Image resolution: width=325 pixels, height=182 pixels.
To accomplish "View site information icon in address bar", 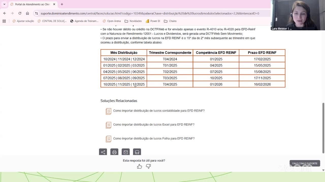I will (37, 13).
